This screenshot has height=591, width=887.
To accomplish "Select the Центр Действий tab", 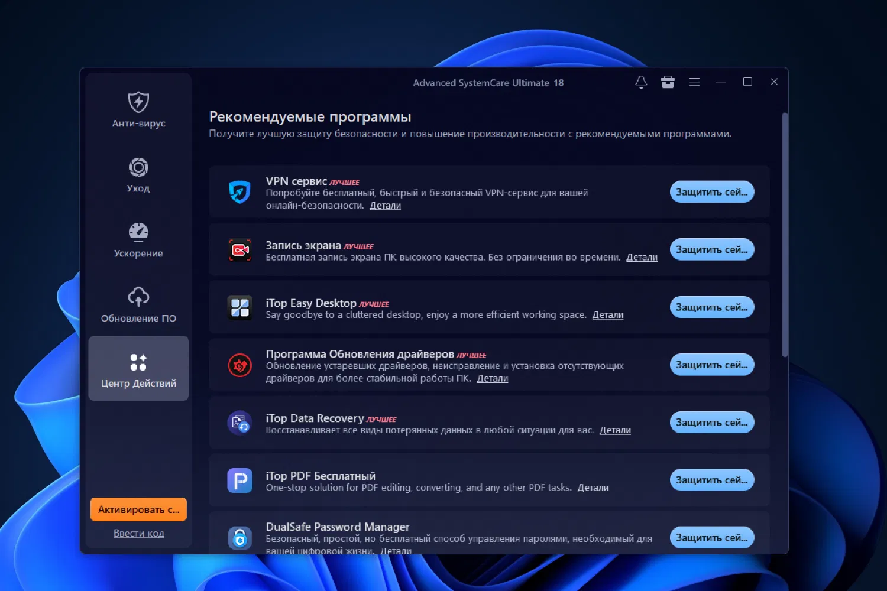I will point(138,368).
